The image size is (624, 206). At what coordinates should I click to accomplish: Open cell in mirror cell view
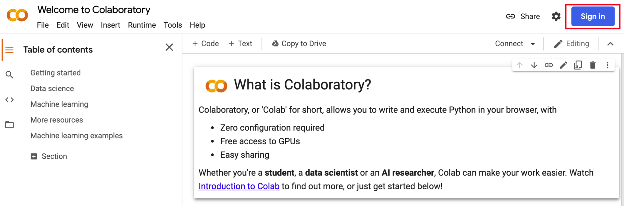pyautogui.click(x=578, y=65)
